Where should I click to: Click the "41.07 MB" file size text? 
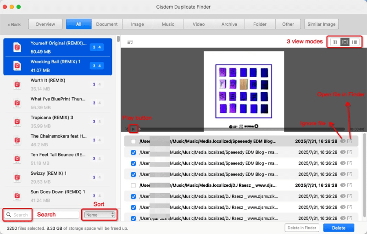(40, 70)
